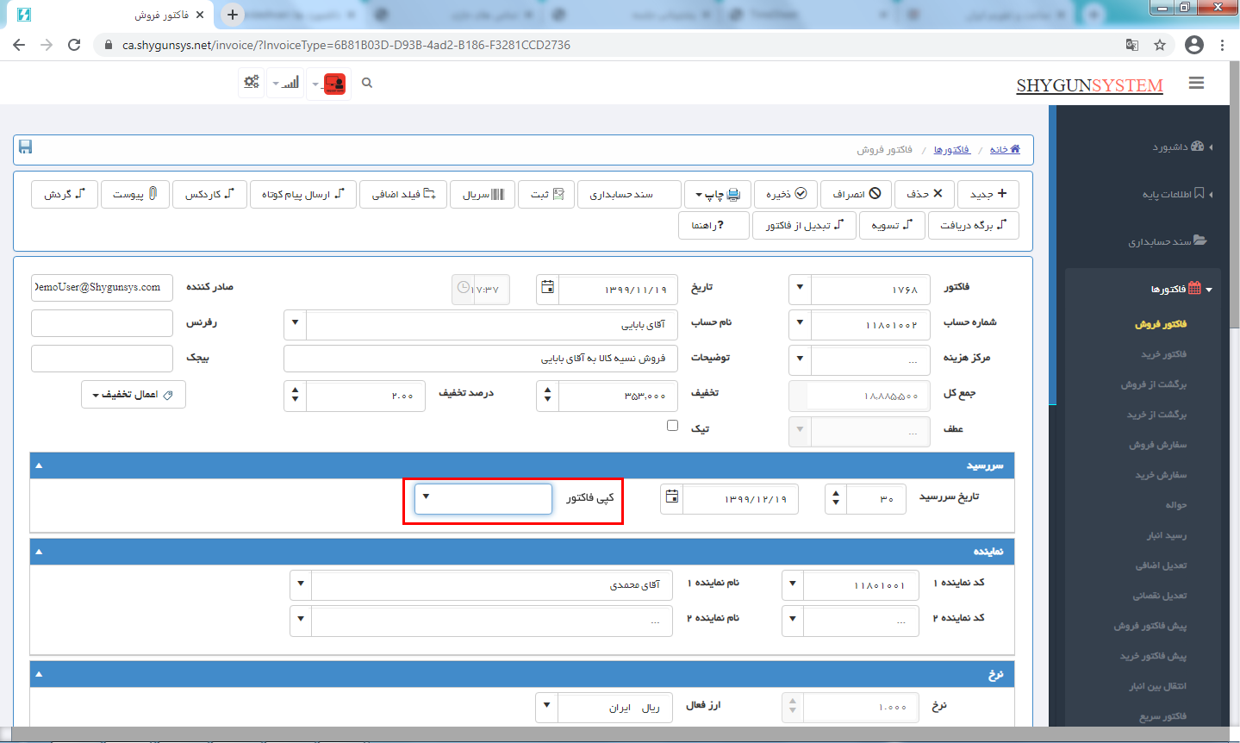Open the settings gears icon in header

(x=251, y=83)
